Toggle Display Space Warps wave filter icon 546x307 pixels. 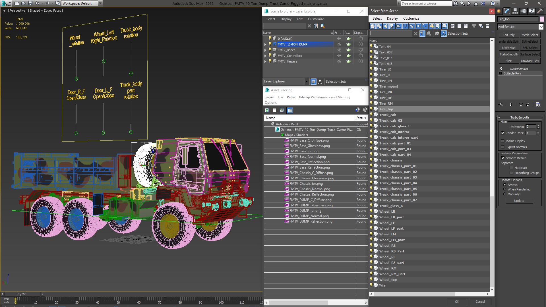405,26
